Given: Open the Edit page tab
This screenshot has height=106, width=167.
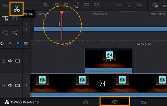Looking at the screenshot, I should pos(144,102).
